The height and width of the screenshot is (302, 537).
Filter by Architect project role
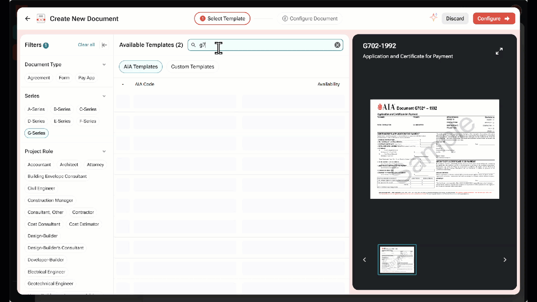click(x=69, y=164)
